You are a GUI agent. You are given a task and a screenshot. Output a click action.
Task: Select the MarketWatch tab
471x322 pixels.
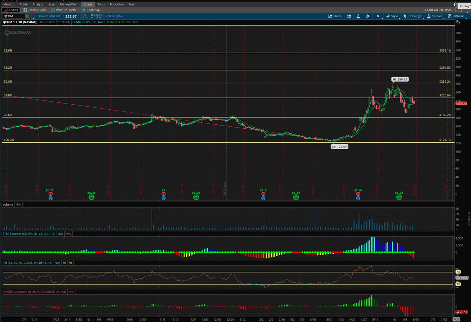(x=69, y=4)
